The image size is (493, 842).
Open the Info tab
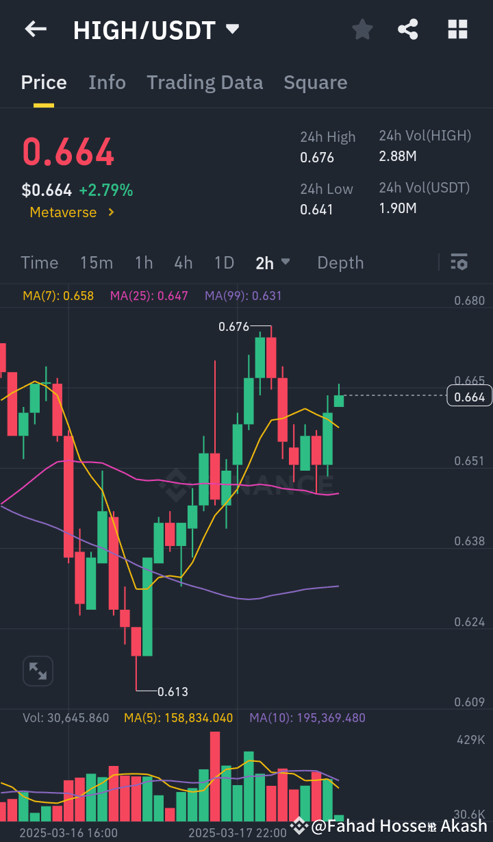(x=107, y=82)
